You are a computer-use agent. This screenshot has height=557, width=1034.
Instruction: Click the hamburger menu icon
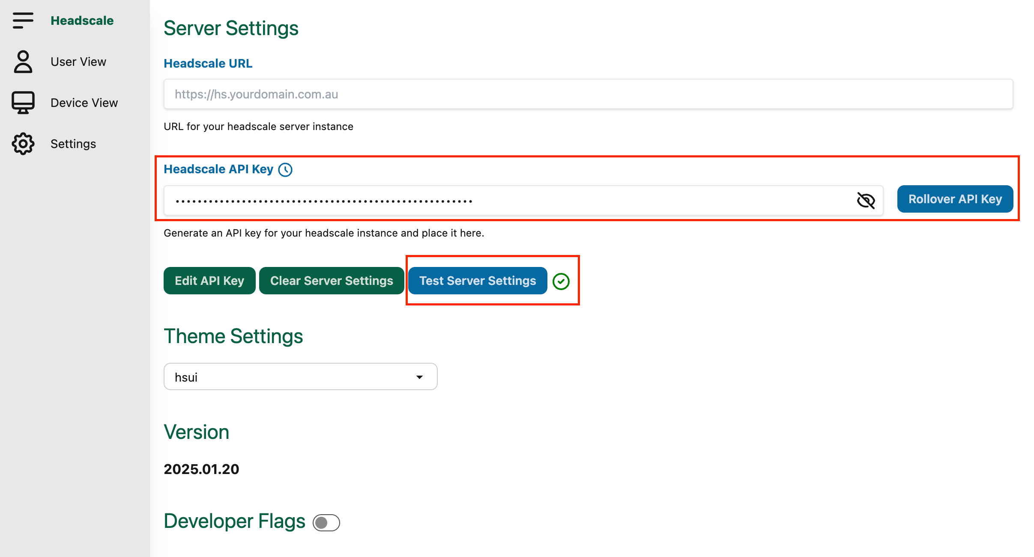point(23,20)
